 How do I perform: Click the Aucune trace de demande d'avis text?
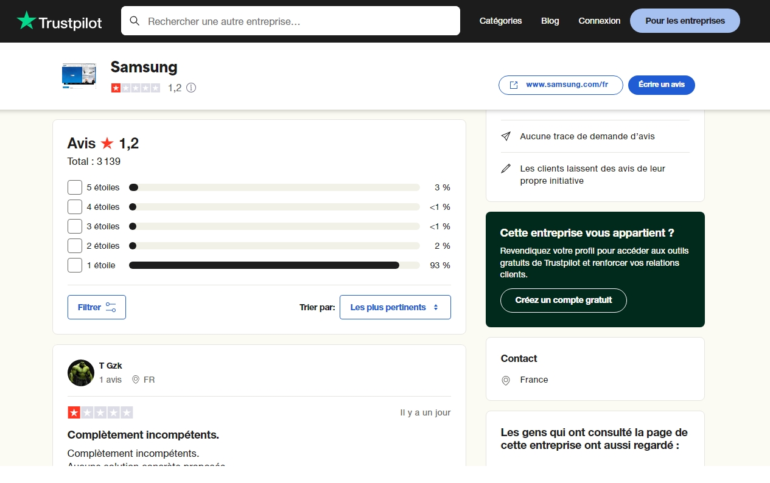pyautogui.click(x=587, y=136)
